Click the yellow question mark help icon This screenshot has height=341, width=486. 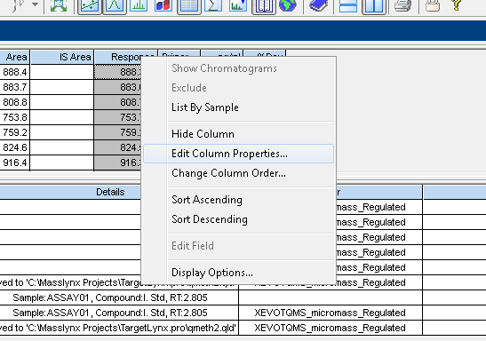456,5
